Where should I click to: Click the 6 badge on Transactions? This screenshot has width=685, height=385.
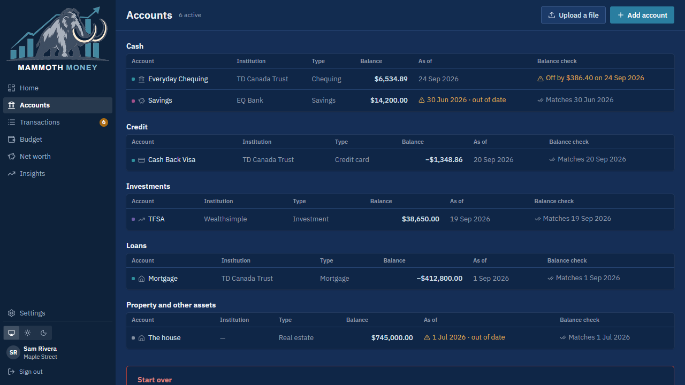tap(104, 122)
